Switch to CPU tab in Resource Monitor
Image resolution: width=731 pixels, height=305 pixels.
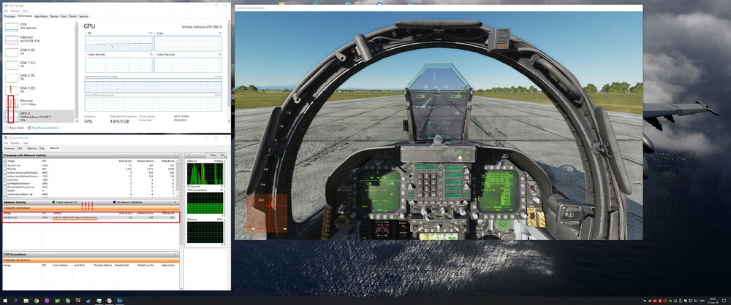click(20, 148)
